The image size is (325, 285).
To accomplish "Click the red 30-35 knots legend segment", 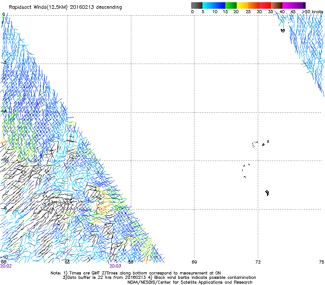I will click(x=265, y=5).
